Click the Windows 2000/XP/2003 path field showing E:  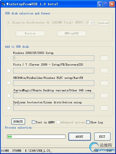coord(54,58)
